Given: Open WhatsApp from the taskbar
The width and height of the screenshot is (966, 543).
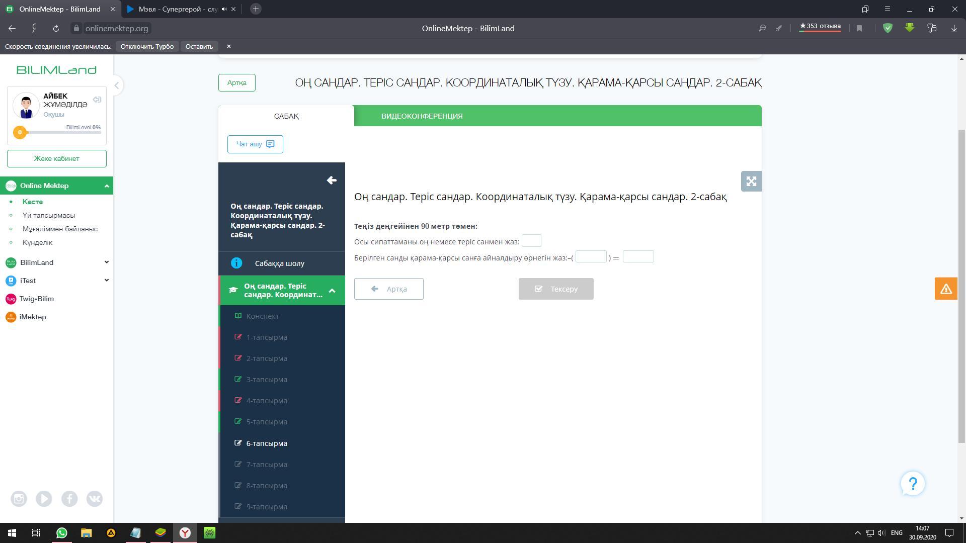Looking at the screenshot, I should [x=62, y=533].
